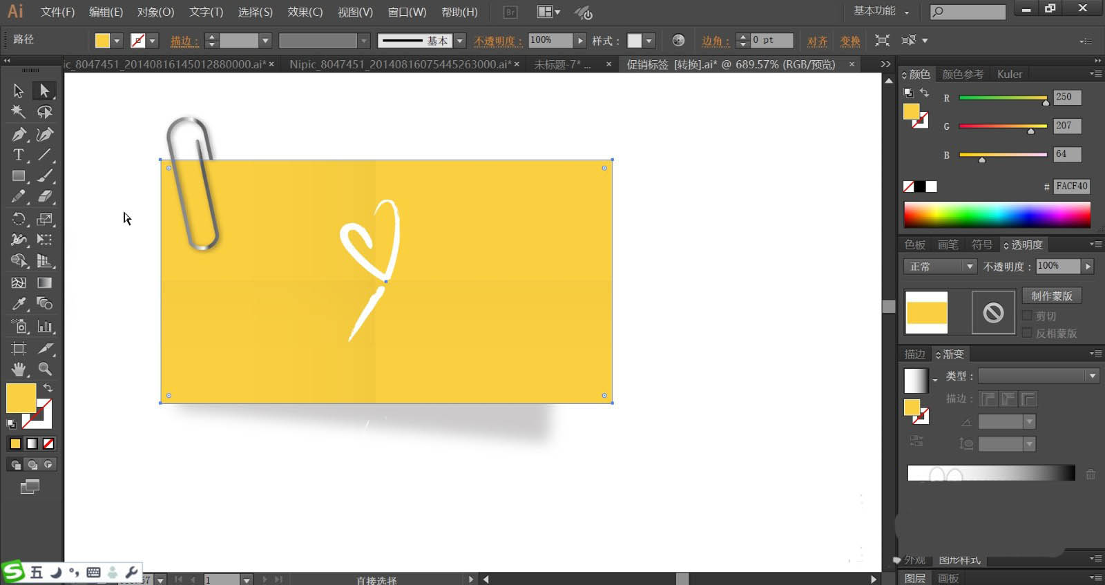Select the Magic Wand tool
Image resolution: width=1105 pixels, height=585 pixels.
click(19, 112)
